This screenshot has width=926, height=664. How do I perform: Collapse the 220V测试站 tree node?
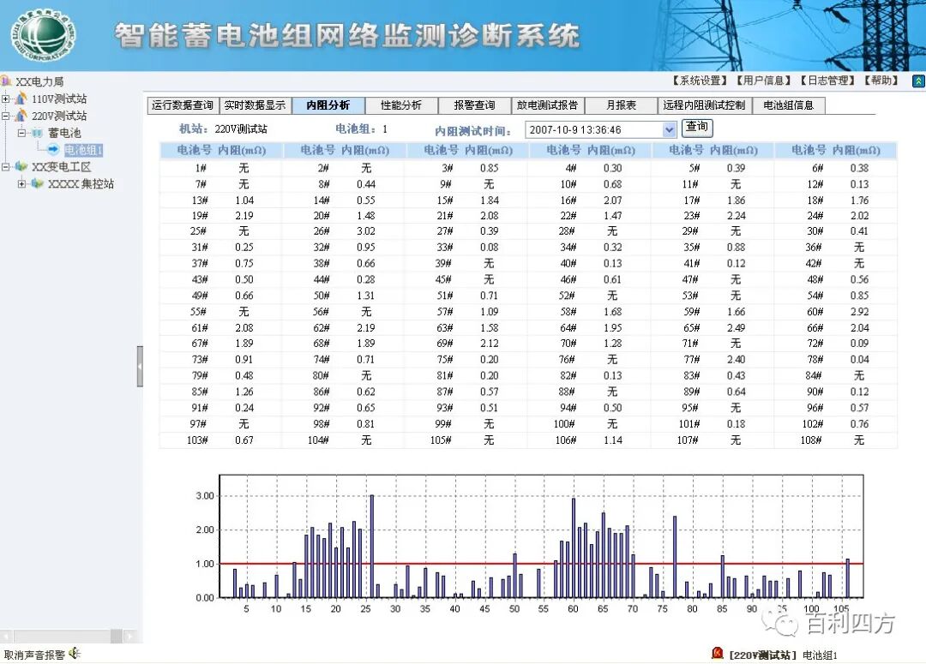6,116
